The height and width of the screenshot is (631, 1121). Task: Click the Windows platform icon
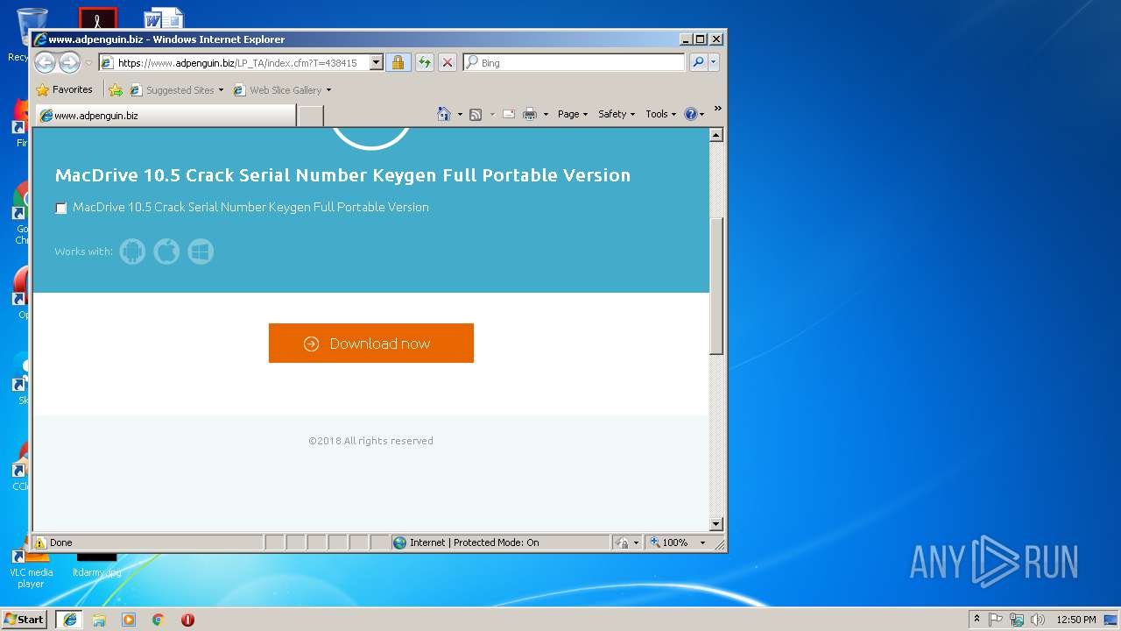[201, 252]
